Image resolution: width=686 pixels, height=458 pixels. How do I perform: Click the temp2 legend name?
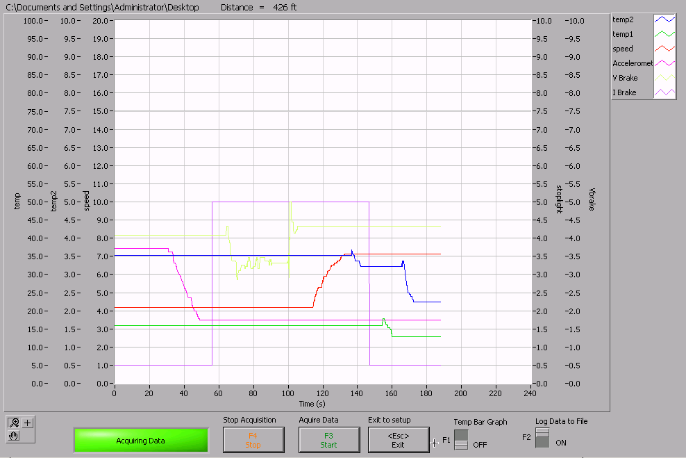pyautogui.click(x=623, y=19)
